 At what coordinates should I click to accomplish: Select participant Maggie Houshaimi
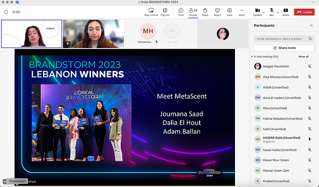pos(284,66)
